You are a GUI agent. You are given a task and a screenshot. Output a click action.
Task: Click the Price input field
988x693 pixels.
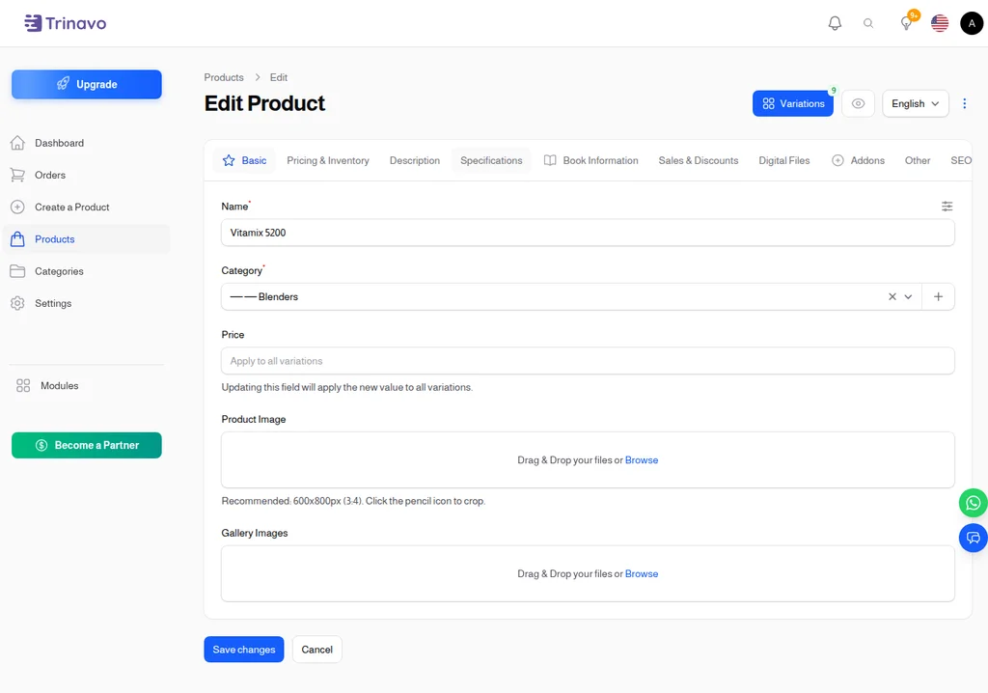coord(588,361)
